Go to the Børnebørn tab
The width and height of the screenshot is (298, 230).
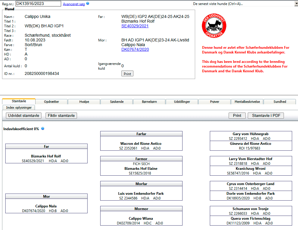(x=149, y=102)
